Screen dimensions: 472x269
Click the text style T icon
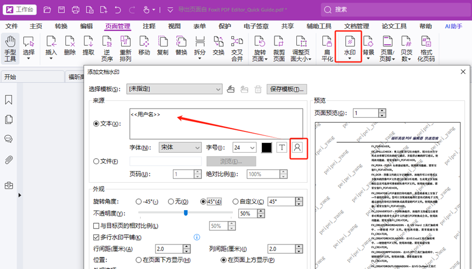(x=282, y=147)
